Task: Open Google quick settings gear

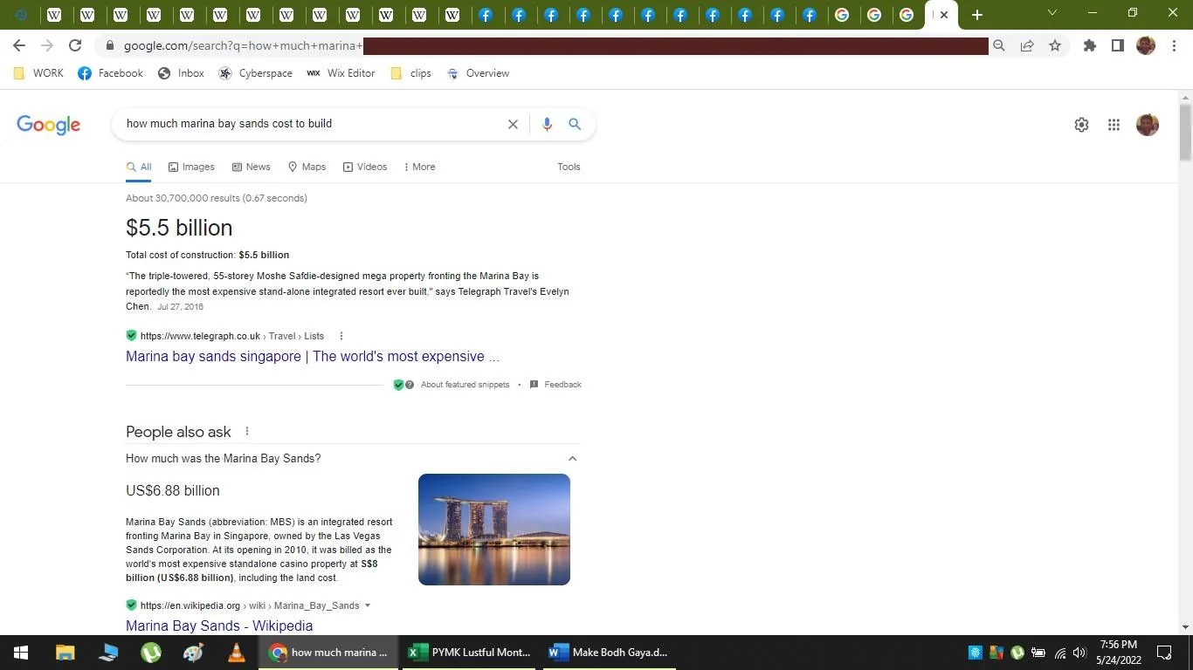Action: 1081,125
